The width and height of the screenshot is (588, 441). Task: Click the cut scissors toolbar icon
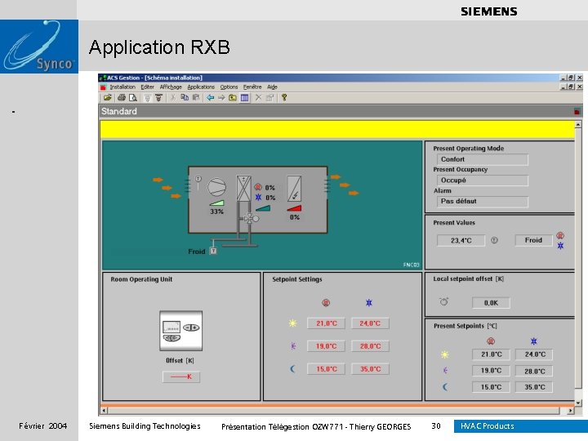coord(173,98)
